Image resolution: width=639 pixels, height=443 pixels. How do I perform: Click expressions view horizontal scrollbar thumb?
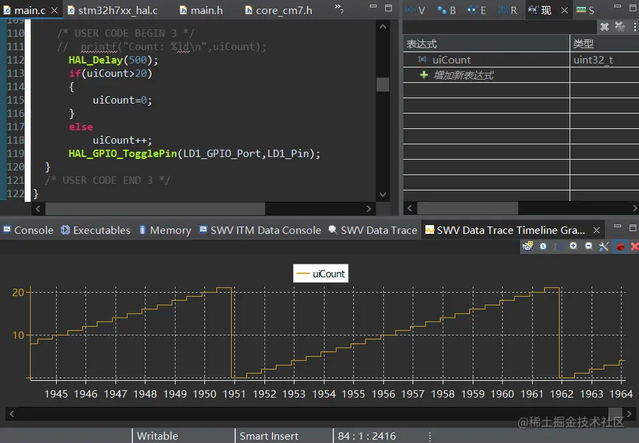467,208
